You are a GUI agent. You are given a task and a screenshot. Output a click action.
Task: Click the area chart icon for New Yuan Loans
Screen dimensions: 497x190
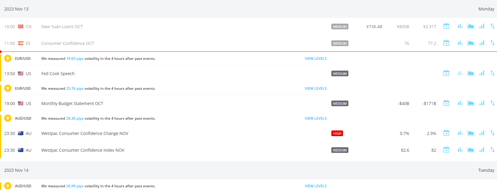click(x=471, y=26)
